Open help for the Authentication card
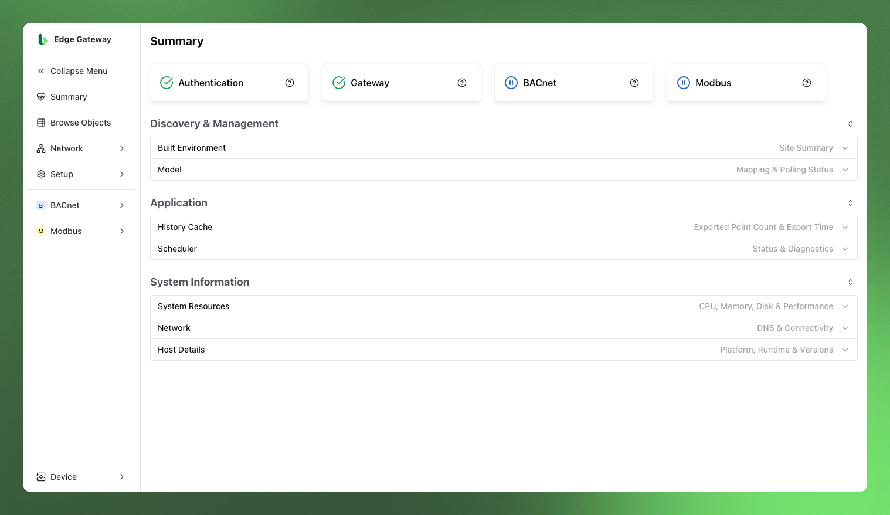 click(290, 83)
